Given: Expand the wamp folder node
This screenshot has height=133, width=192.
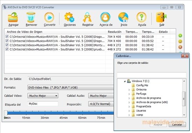Looking at the screenshot, I should click(x=129, y=115).
